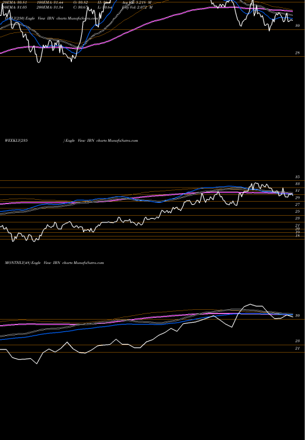Click the 200EMA: 31.34 value label
This screenshot has width=305, height=440.
pyautogui.click(x=49, y=7)
